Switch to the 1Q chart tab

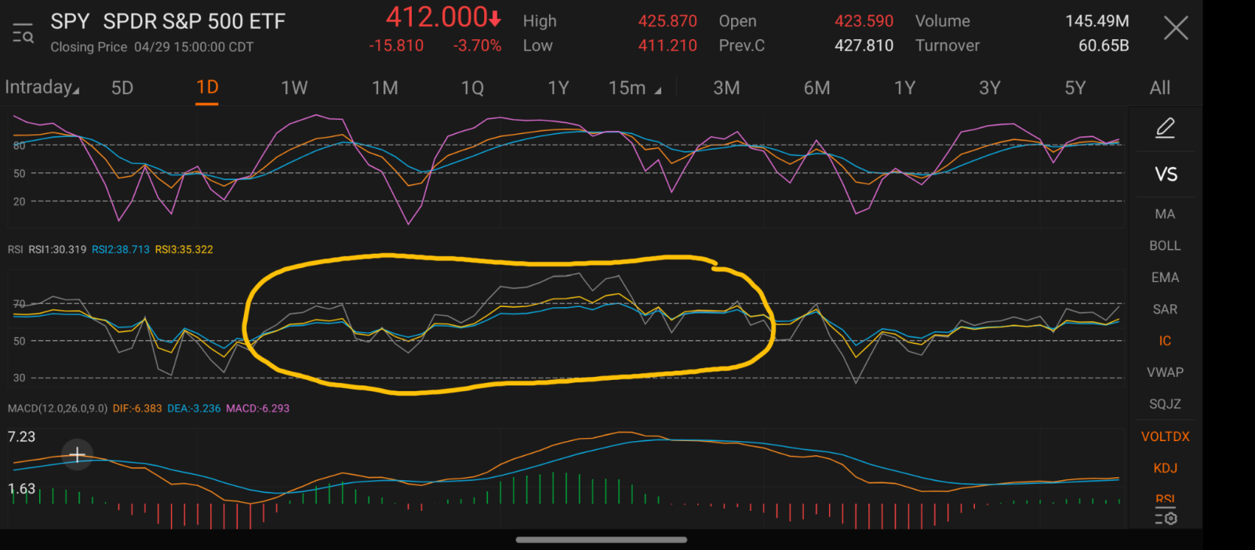tap(472, 88)
